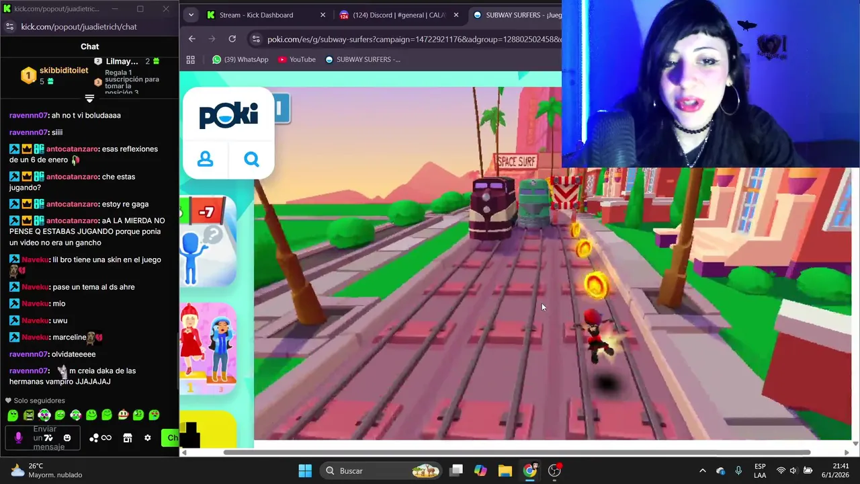The width and height of the screenshot is (860, 484).
Task: Open weather widget 26°C
Action: coord(46,471)
